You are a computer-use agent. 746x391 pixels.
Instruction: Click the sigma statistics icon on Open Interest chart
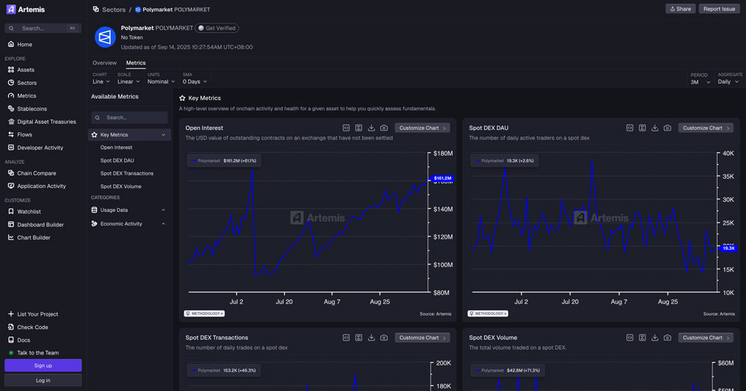(359, 128)
